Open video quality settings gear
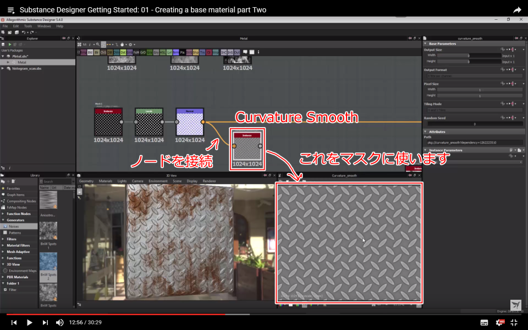 coord(499,323)
